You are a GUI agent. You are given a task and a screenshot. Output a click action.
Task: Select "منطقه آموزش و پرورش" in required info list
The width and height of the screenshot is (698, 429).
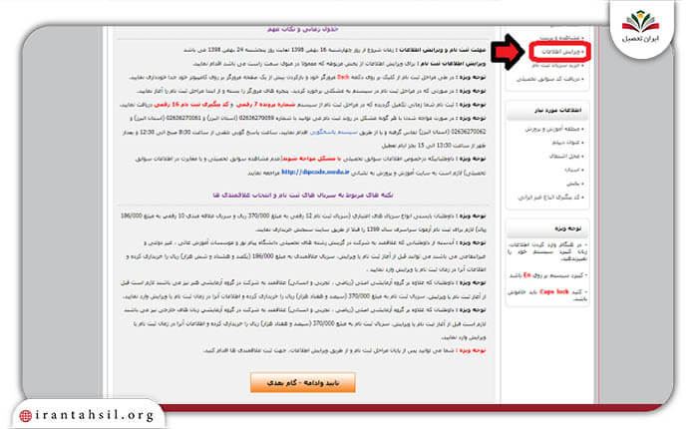pos(554,129)
